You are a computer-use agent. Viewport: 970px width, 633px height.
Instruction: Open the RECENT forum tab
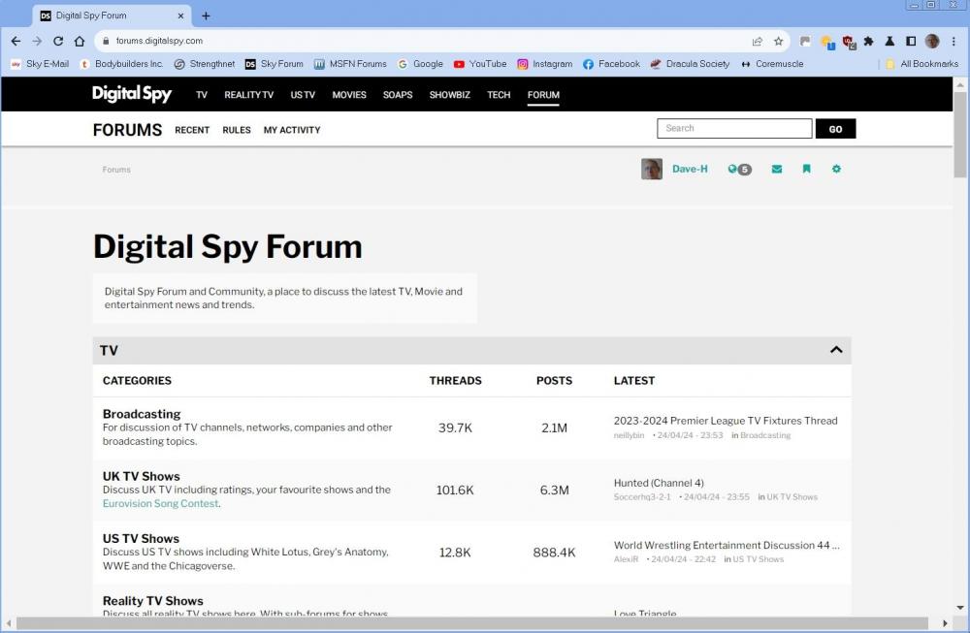(192, 130)
